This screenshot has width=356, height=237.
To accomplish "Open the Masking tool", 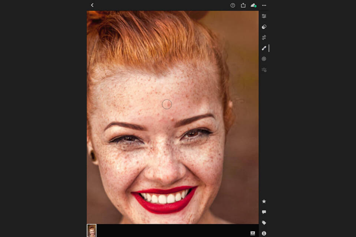I will click(x=264, y=59).
